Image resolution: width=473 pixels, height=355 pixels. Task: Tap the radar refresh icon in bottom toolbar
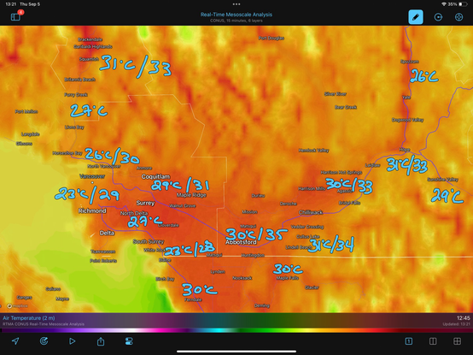click(x=44, y=341)
